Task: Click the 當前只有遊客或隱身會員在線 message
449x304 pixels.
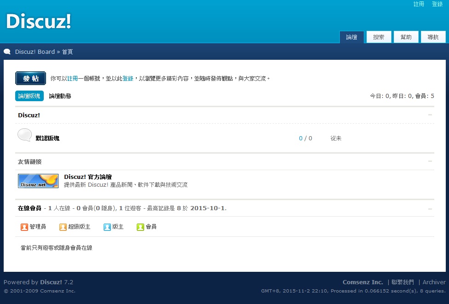Action: pos(56,248)
